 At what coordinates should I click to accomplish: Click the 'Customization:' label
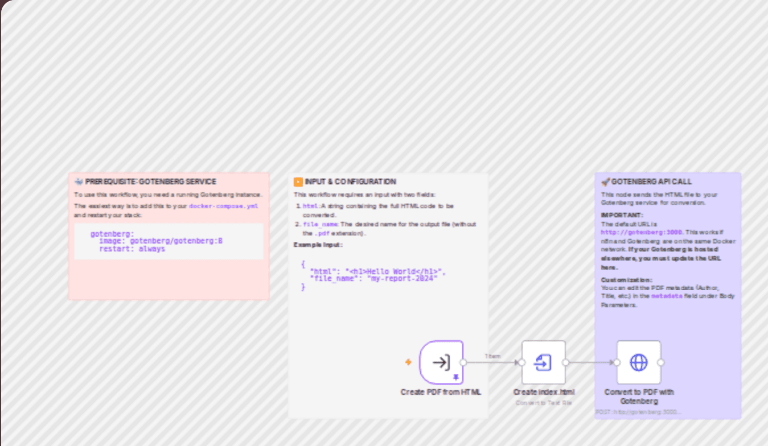(626, 280)
